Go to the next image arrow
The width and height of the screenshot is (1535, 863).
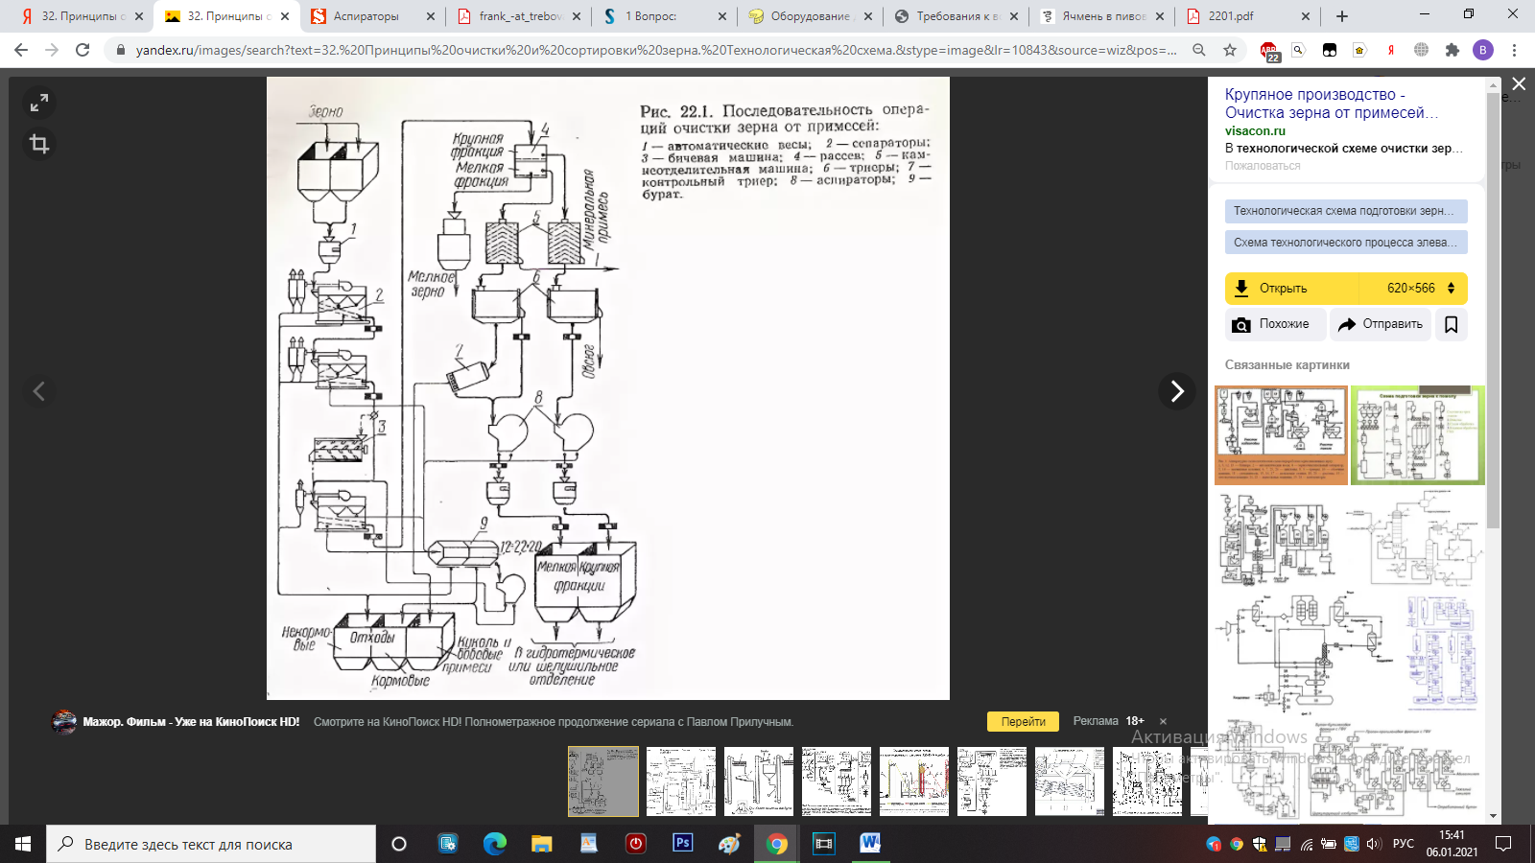(1177, 391)
